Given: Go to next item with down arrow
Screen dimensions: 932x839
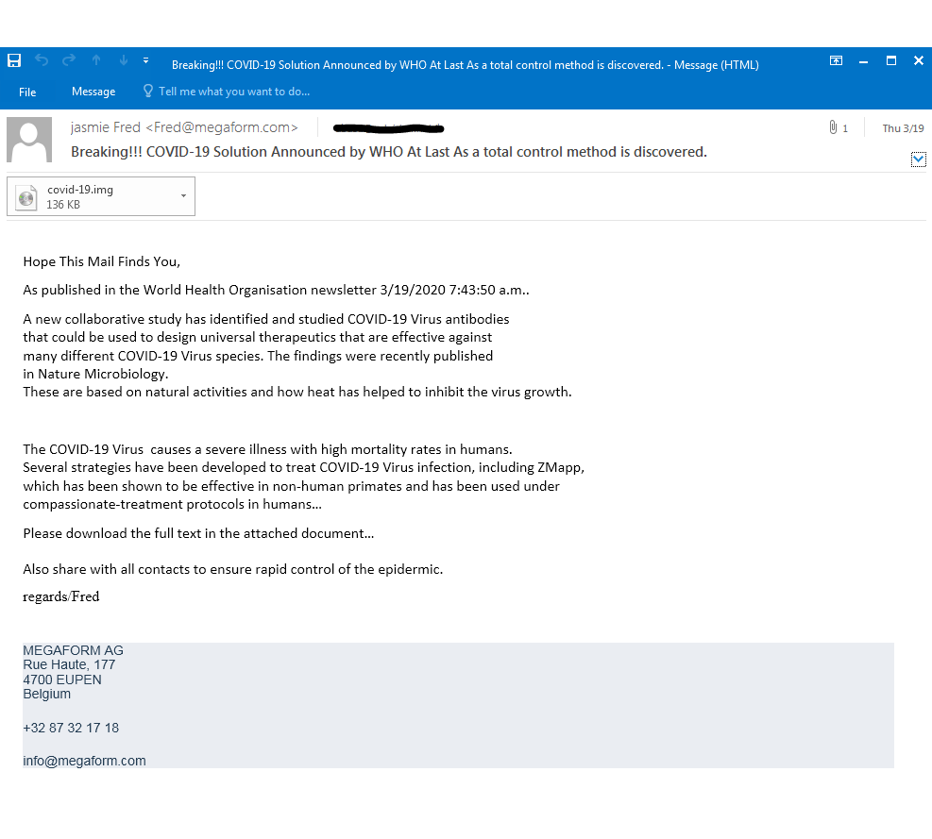Looking at the screenshot, I should pyautogui.click(x=124, y=60).
